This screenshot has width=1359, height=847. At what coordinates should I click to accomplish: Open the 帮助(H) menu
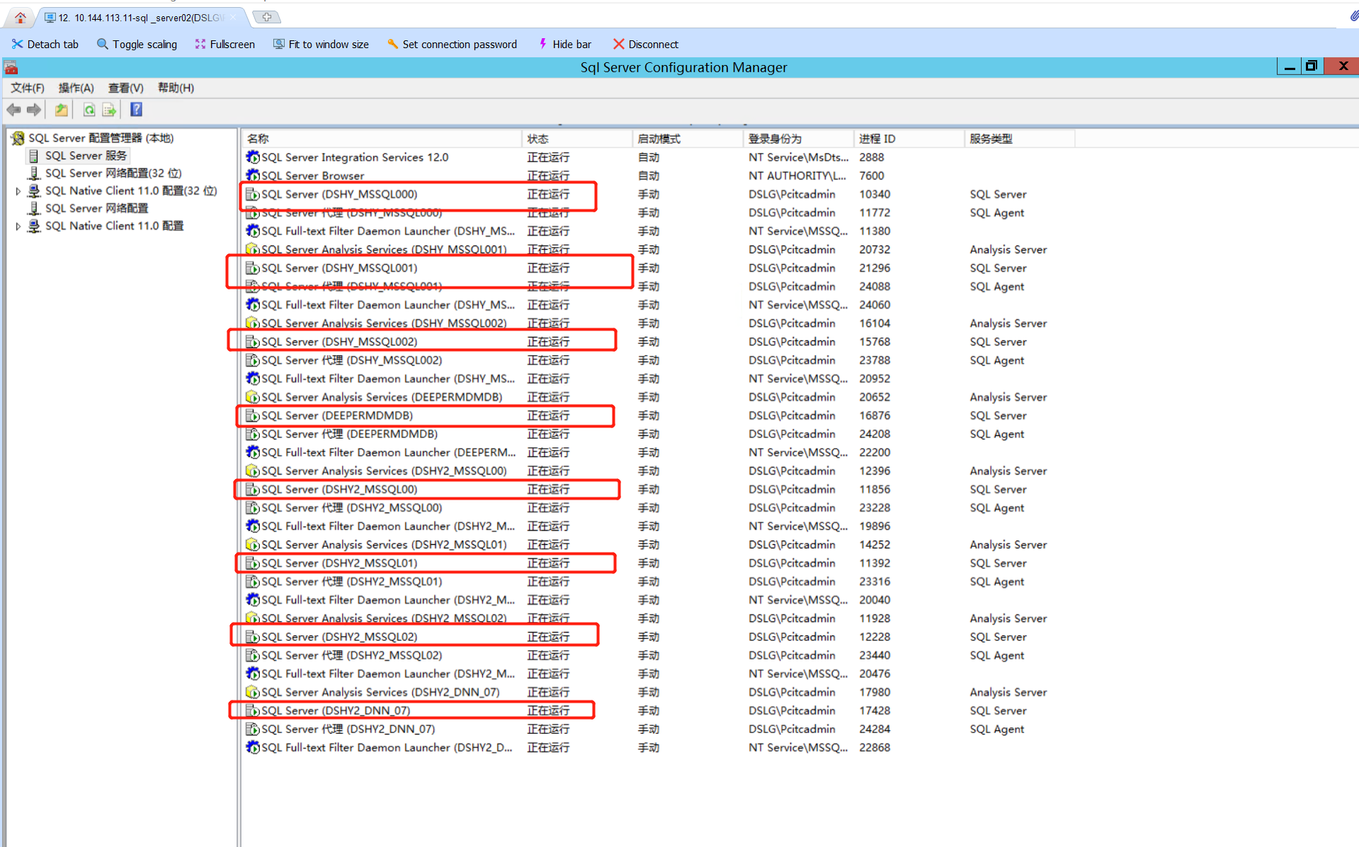point(176,88)
